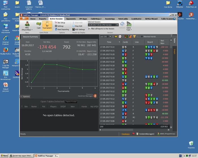Click the playing cards replayer icon
The image size is (198, 158).
pos(120,37)
